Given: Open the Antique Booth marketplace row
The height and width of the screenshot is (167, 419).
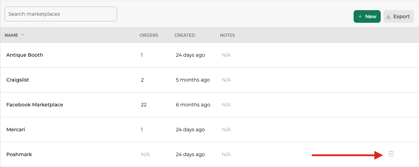Looking at the screenshot, I should (25, 55).
